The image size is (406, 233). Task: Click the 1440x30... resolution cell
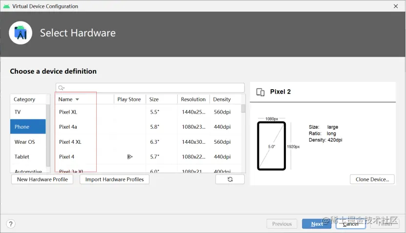(193, 141)
